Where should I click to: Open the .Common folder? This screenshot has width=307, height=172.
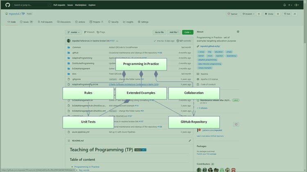[77, 47]
